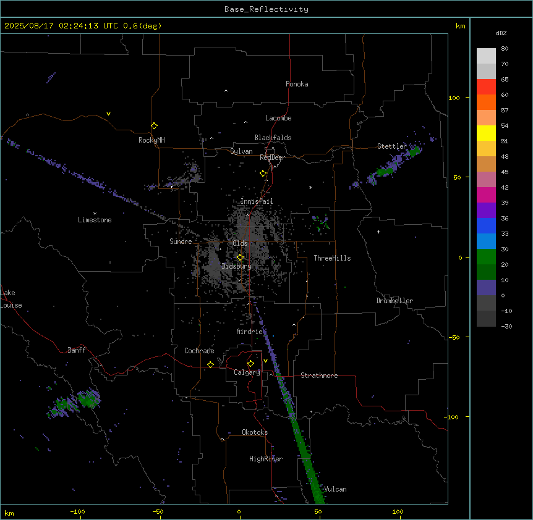The image size is (533, 520).
Task: Click the Strathmore label
Action: 319,375
